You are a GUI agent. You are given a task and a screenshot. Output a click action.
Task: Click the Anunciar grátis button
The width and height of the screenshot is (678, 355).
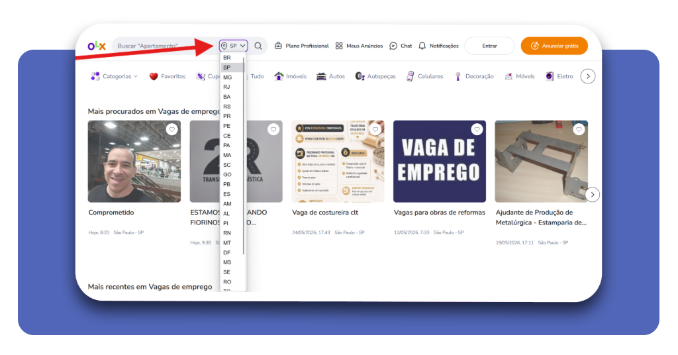(554, 46)
